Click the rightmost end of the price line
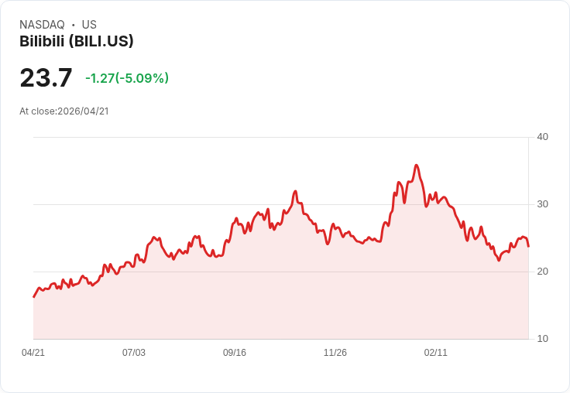This screenshot has width=570, height=393. [528, 246]
